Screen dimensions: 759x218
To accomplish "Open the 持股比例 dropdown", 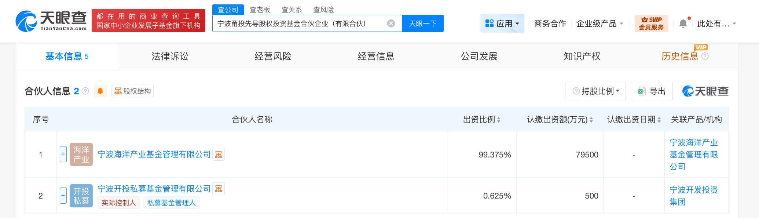I will coord(595,91).
